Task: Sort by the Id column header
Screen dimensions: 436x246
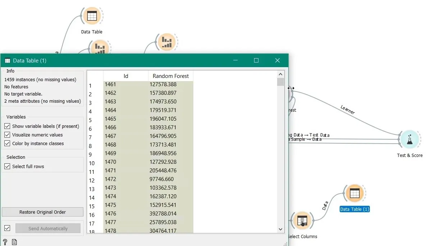Action: 126,76
